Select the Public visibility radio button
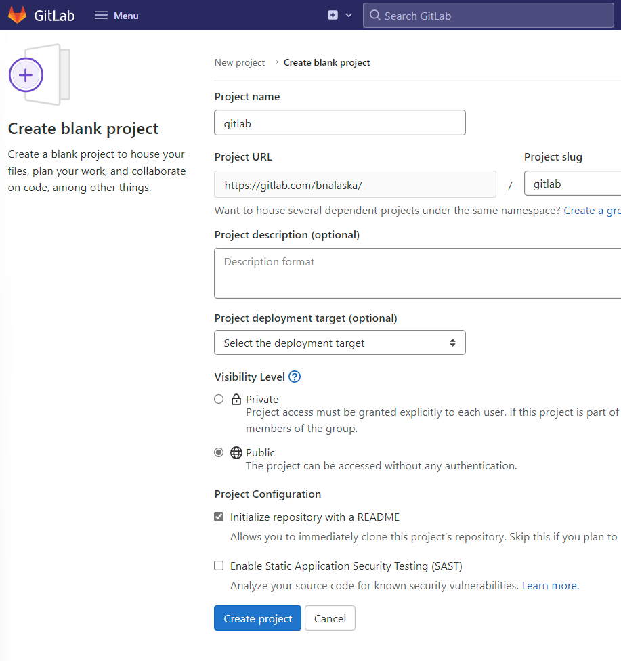Image resolution: width=621 pixels, height=661 pixels. tap(219, 452)
